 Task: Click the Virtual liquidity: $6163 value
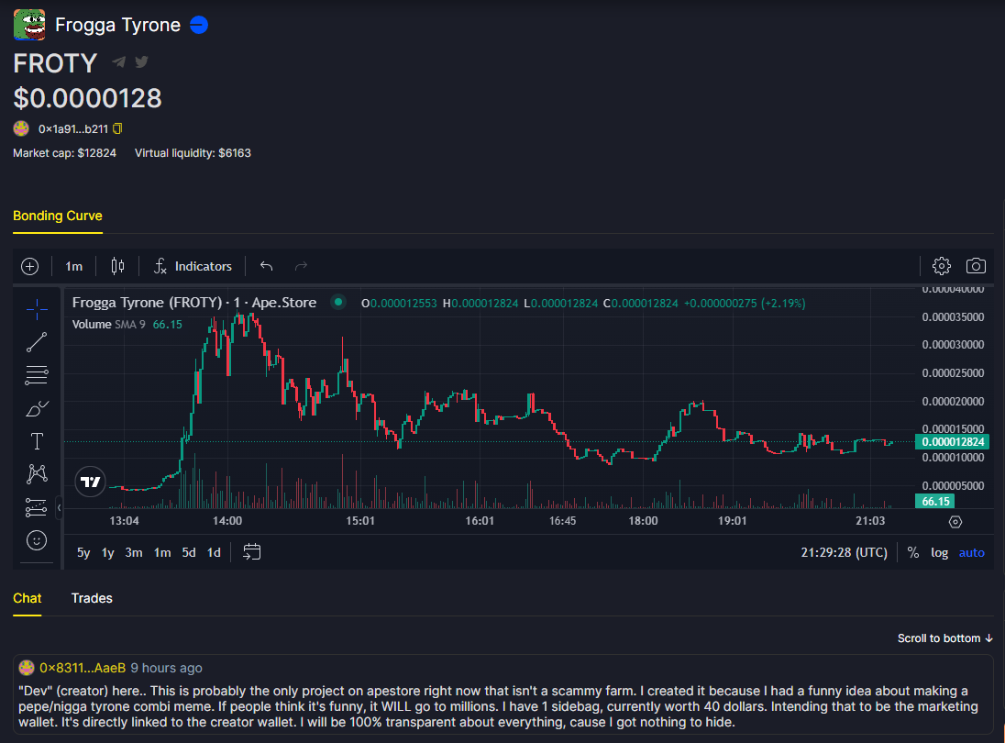193,153
